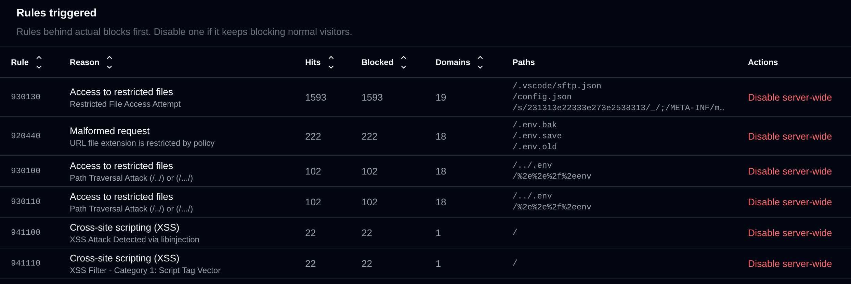Click the /.env.save path

[537, 136]
